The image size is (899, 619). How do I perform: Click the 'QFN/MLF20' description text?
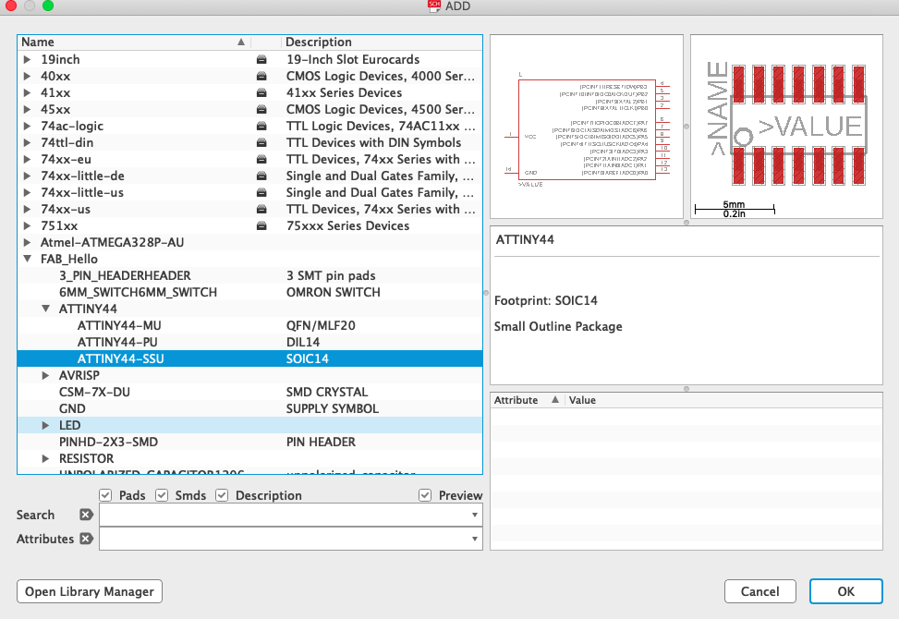[321, 325]
